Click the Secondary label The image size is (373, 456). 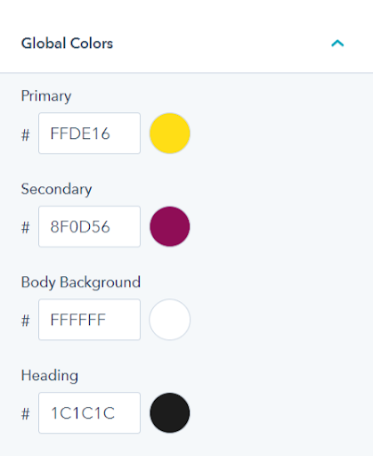[x=56, y=190]
